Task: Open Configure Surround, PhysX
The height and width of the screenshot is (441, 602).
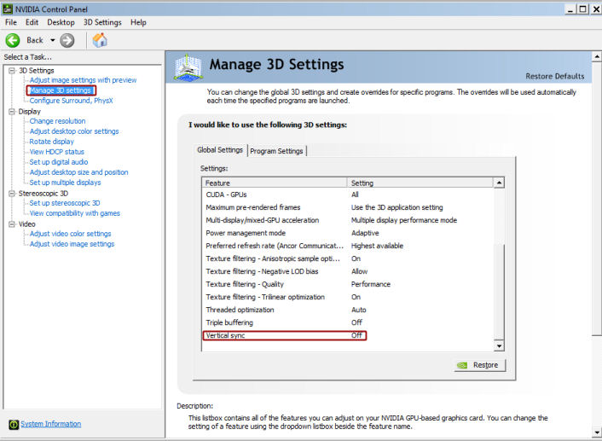Action: tap(71, 101)
